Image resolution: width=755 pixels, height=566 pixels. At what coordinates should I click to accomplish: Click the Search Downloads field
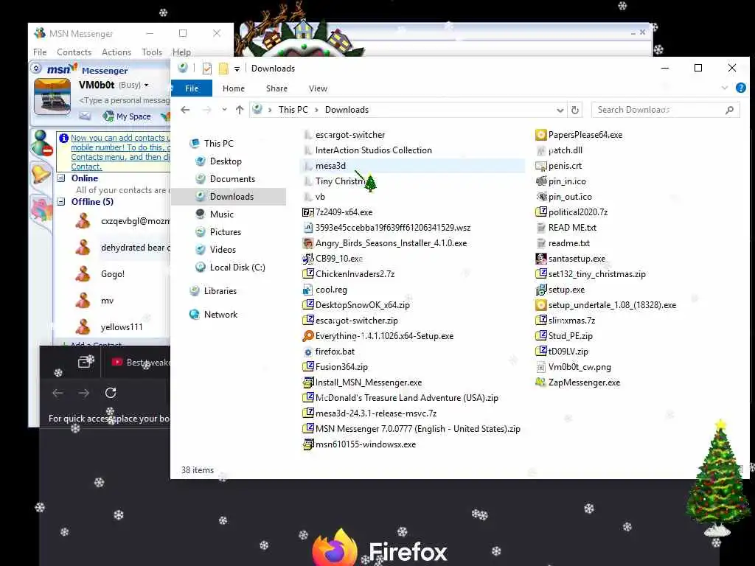point(666,110)
